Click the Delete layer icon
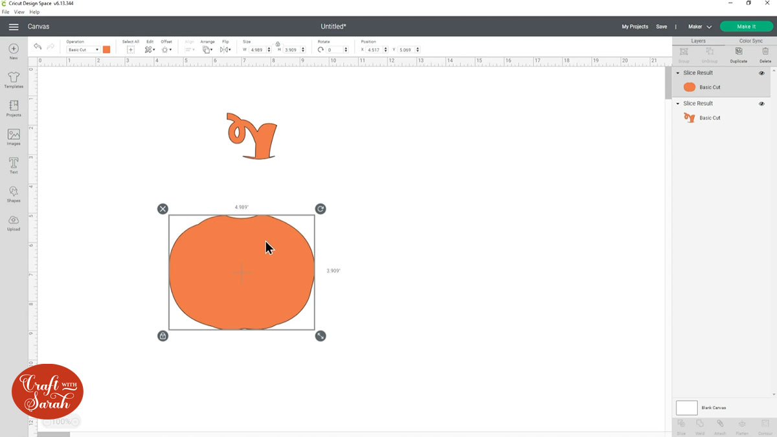This screenshot has height=437, width=777. (765, 52)
